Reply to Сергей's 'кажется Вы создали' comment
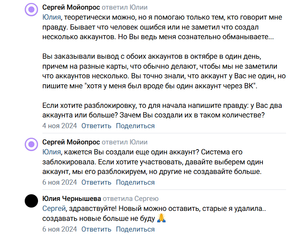This screenshot has width=296, height=236. (96, 182)
